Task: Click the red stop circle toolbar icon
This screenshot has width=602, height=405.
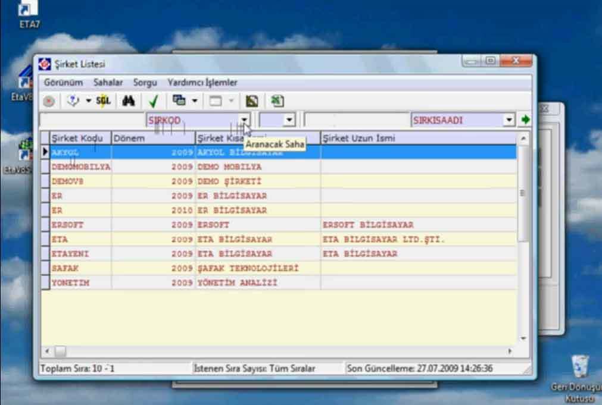Action: point(49,101)
